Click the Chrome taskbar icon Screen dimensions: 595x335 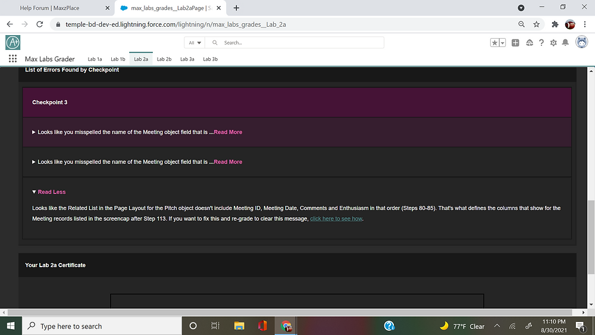[286, 326]
